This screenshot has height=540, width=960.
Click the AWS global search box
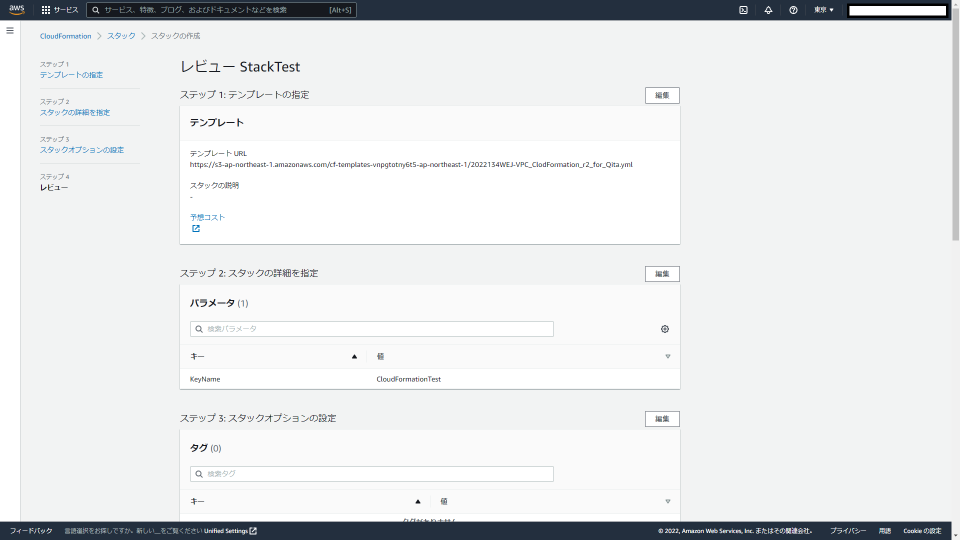(x=221, y=10)
